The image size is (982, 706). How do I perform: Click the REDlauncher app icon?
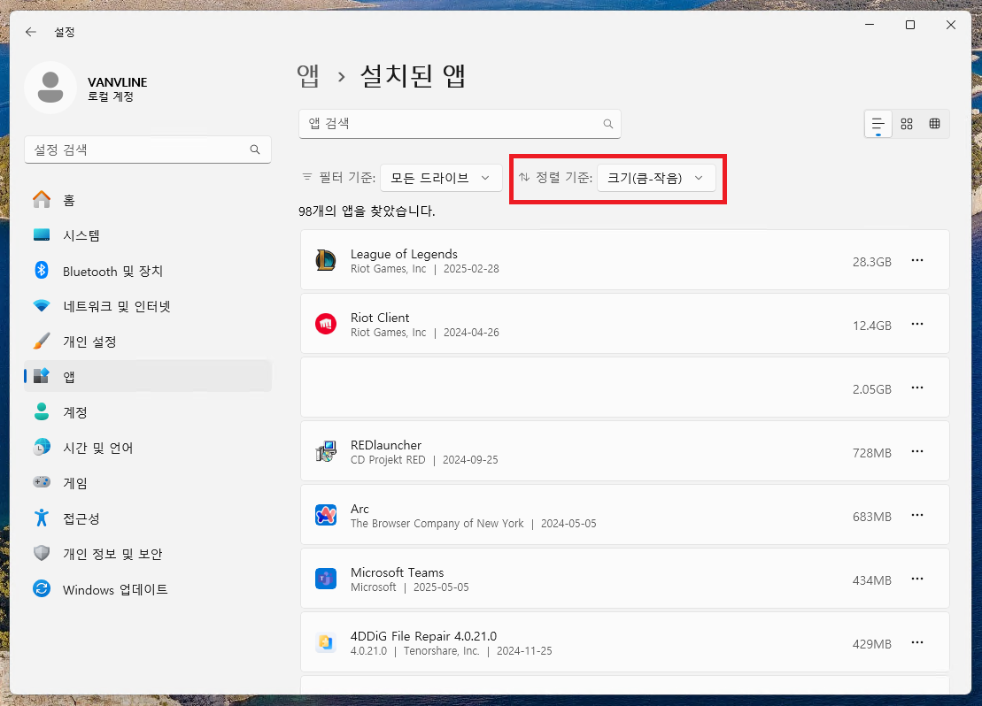(326, 451)
